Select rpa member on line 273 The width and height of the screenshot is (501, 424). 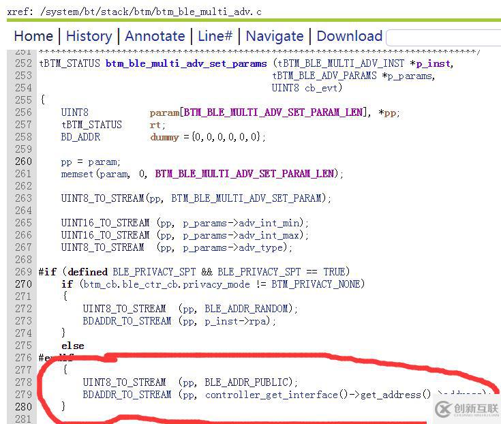258,322
